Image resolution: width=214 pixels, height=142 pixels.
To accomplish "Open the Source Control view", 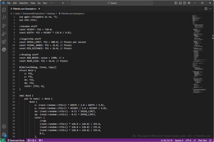I will coord(4,26).
